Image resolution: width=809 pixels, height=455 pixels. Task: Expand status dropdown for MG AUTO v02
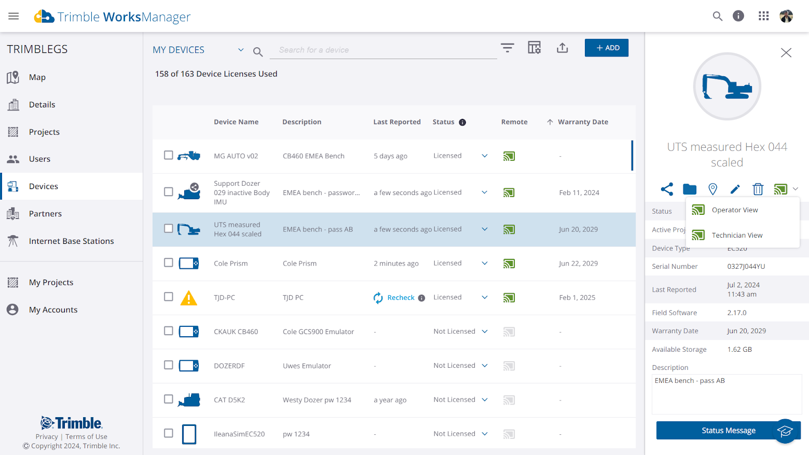pyautogui.click(x=485, y=156)
